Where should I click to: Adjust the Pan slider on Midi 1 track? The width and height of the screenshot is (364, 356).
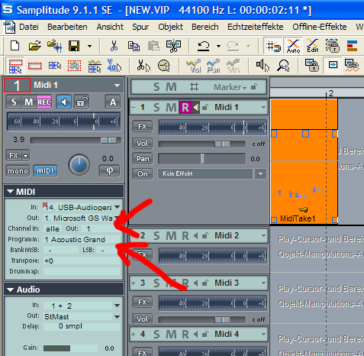(202, 159)
